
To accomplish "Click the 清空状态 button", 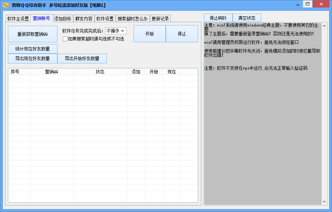I will [x=247, y=18].
